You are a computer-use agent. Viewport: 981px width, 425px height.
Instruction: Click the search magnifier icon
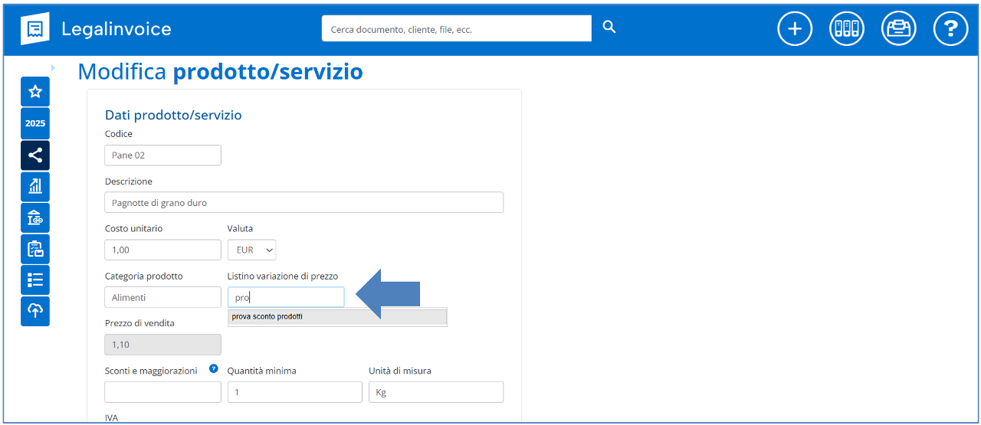(609, 28)
